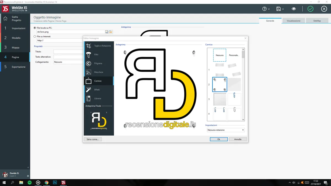Go to the home Scelta Progetto step
The height and width of the screenshot is (186, 331).
pos(15,18)
